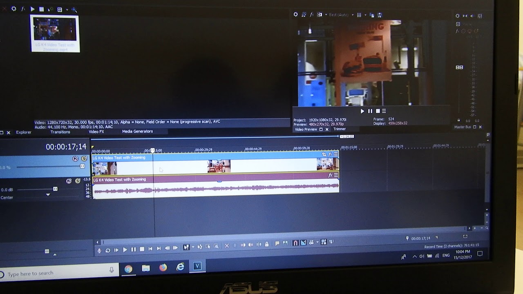Click the Split event icon
523x294 pixels.
point(259,245)
